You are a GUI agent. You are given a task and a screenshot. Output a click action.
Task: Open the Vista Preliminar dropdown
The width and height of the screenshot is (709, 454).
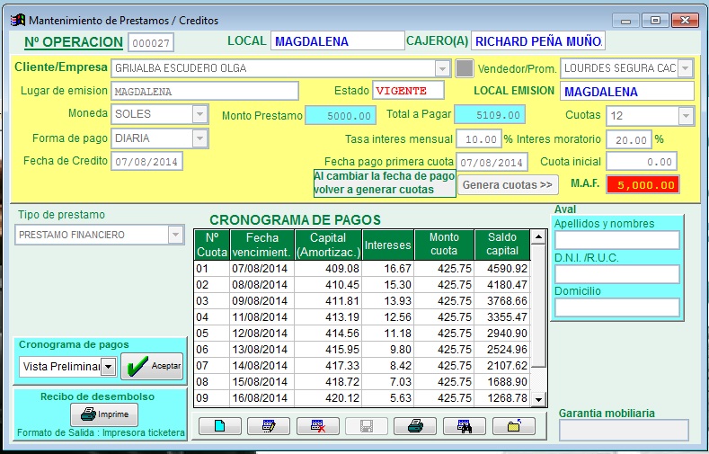(x=108, y=367)
